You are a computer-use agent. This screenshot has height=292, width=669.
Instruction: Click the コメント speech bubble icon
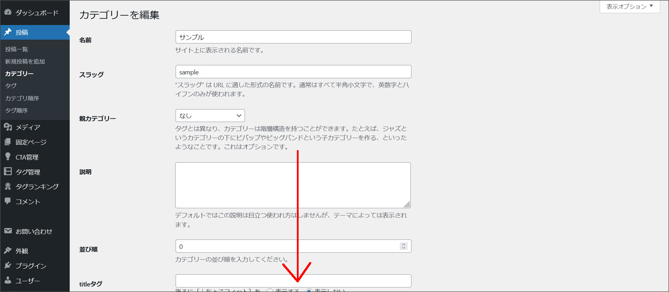click(x=8, y=201)
